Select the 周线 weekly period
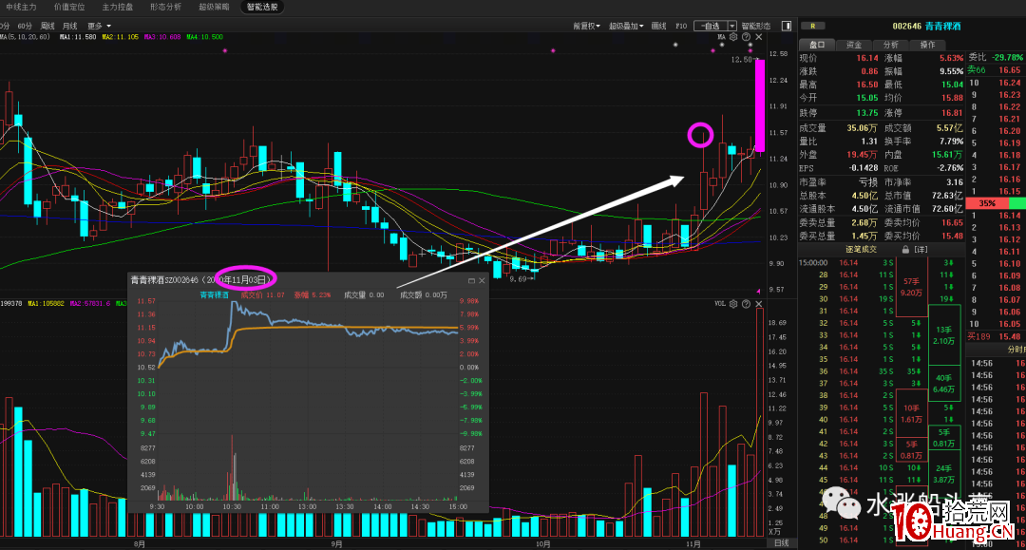This screenshot has width=1026, height=550. pyautogui.click(x=47, y=27)
